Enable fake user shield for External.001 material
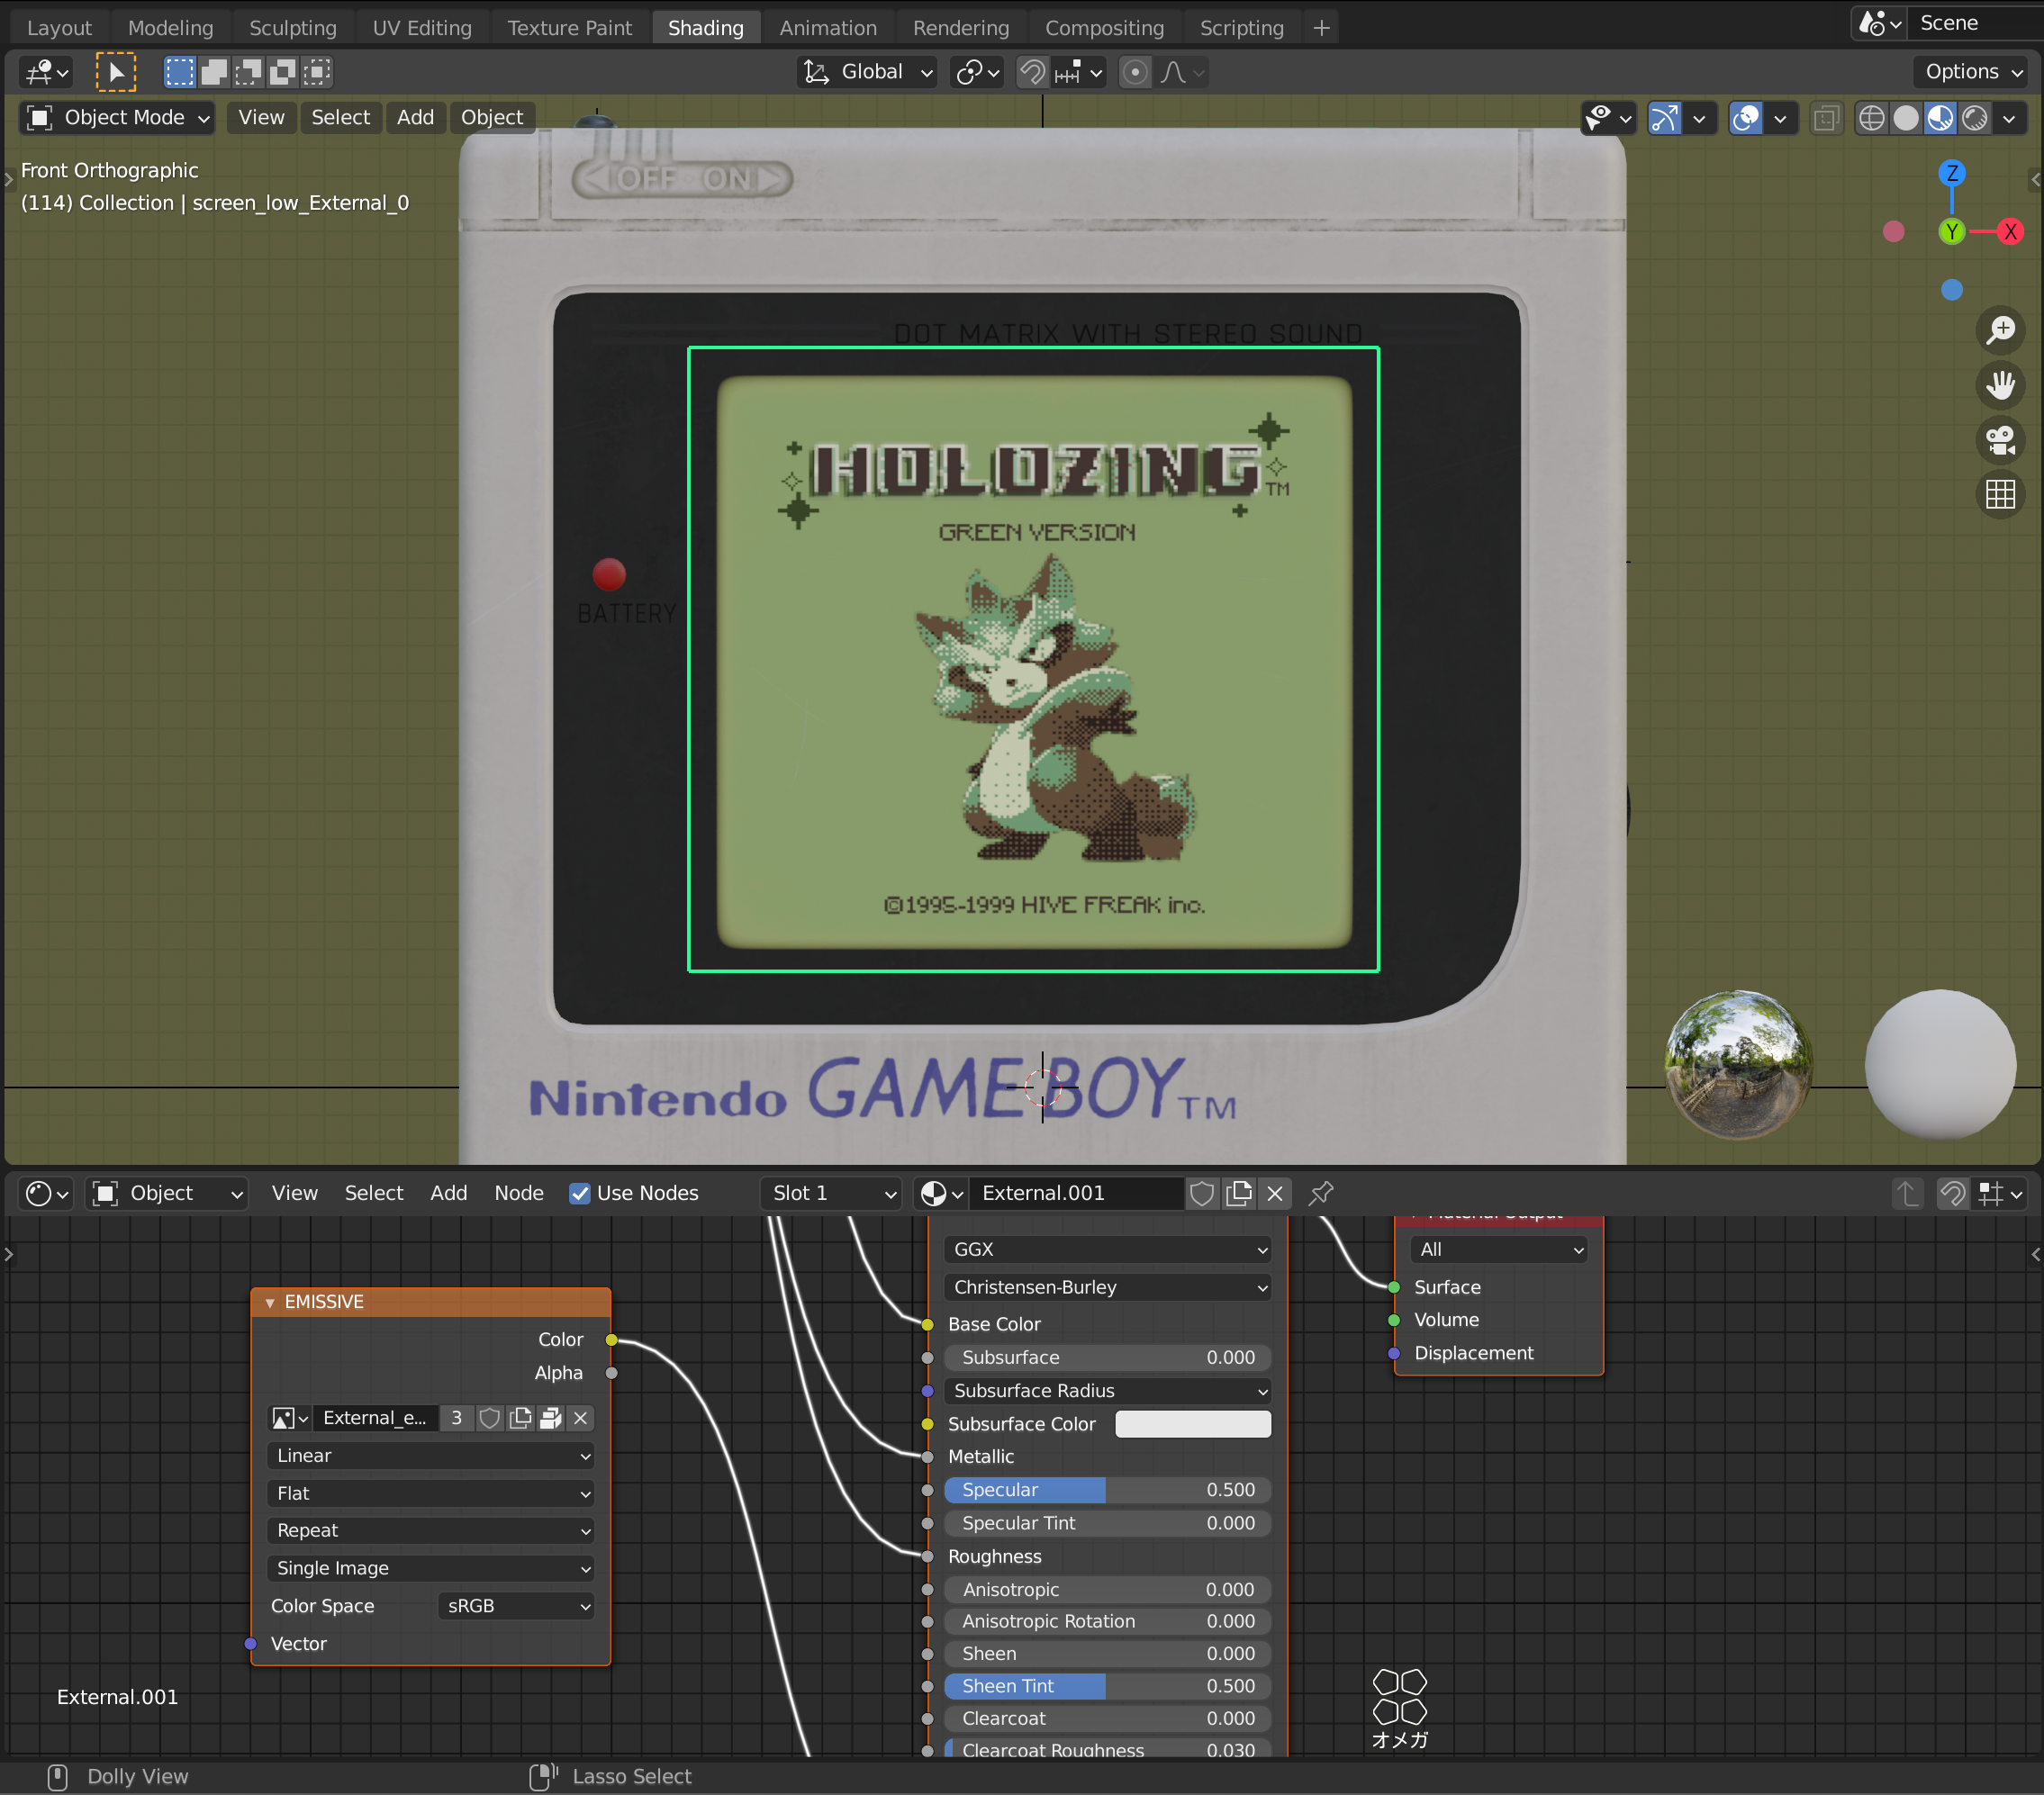Image resolution: width=2044 pixels, height=1795 pixels. pyautogui.click(x=1202, y=1193)
